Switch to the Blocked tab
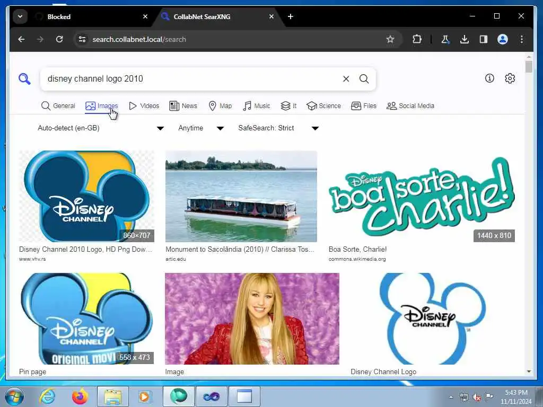 pos(90,16)
